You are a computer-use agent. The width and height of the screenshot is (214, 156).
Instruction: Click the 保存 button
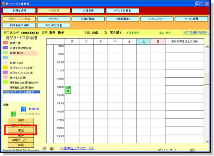point(21,120)
